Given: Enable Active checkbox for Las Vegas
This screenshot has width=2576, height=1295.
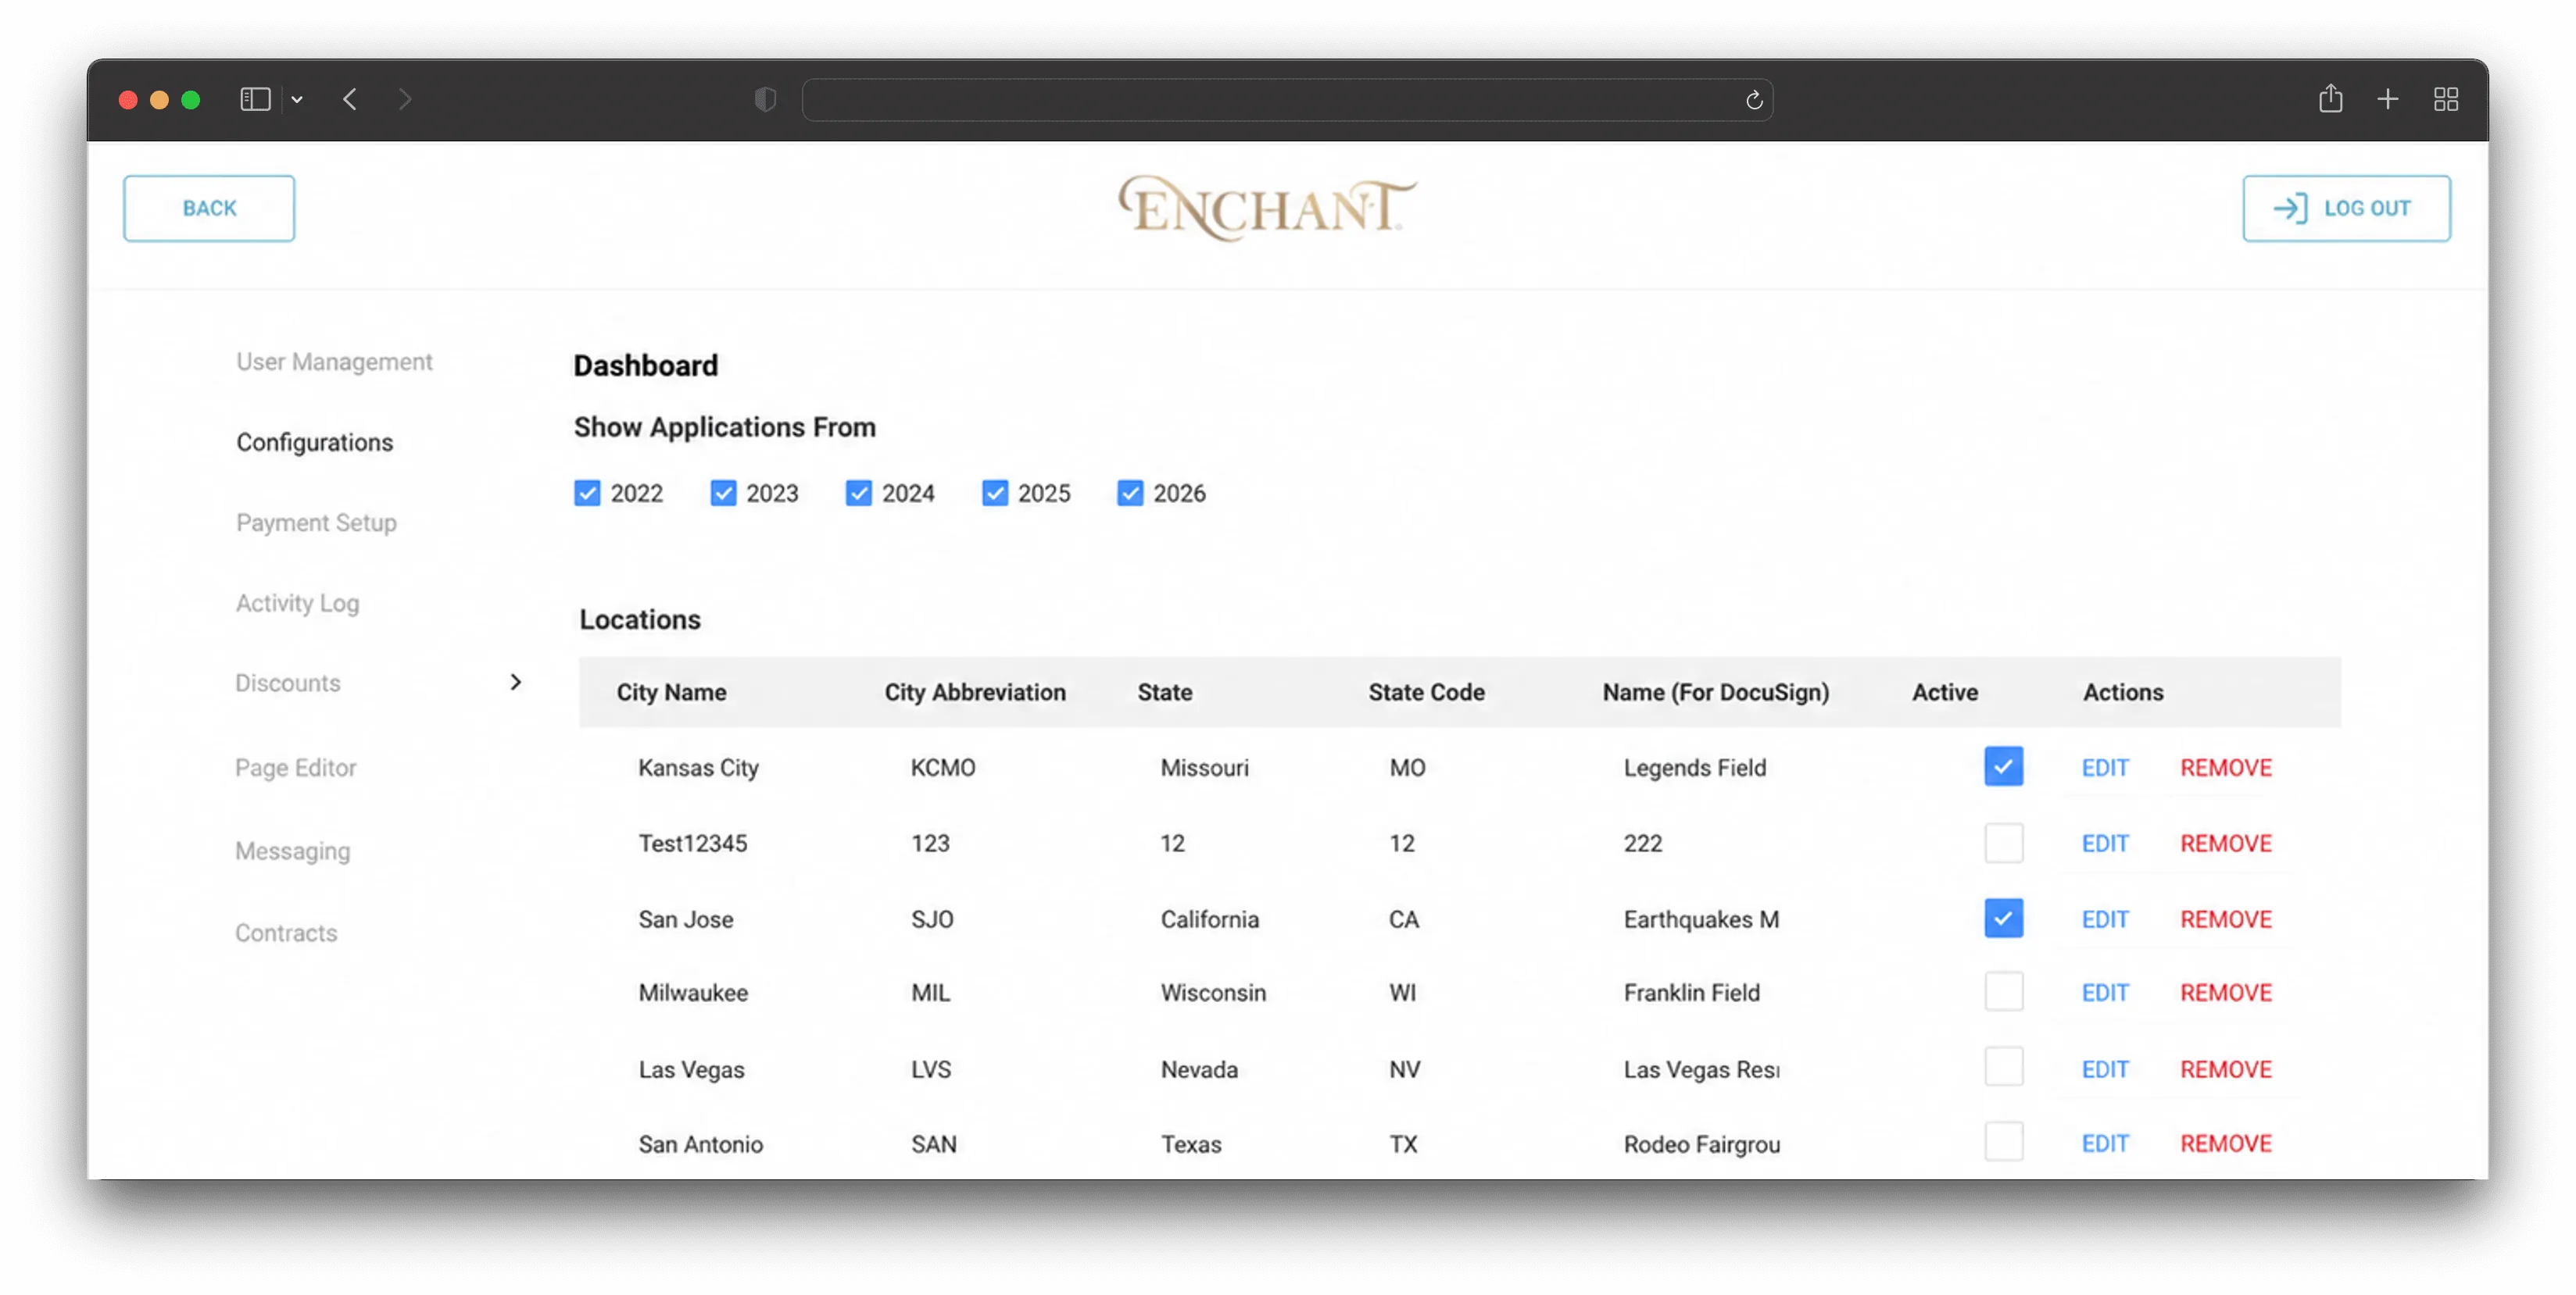Looking at the screenshot, I should (2003, 1067).
